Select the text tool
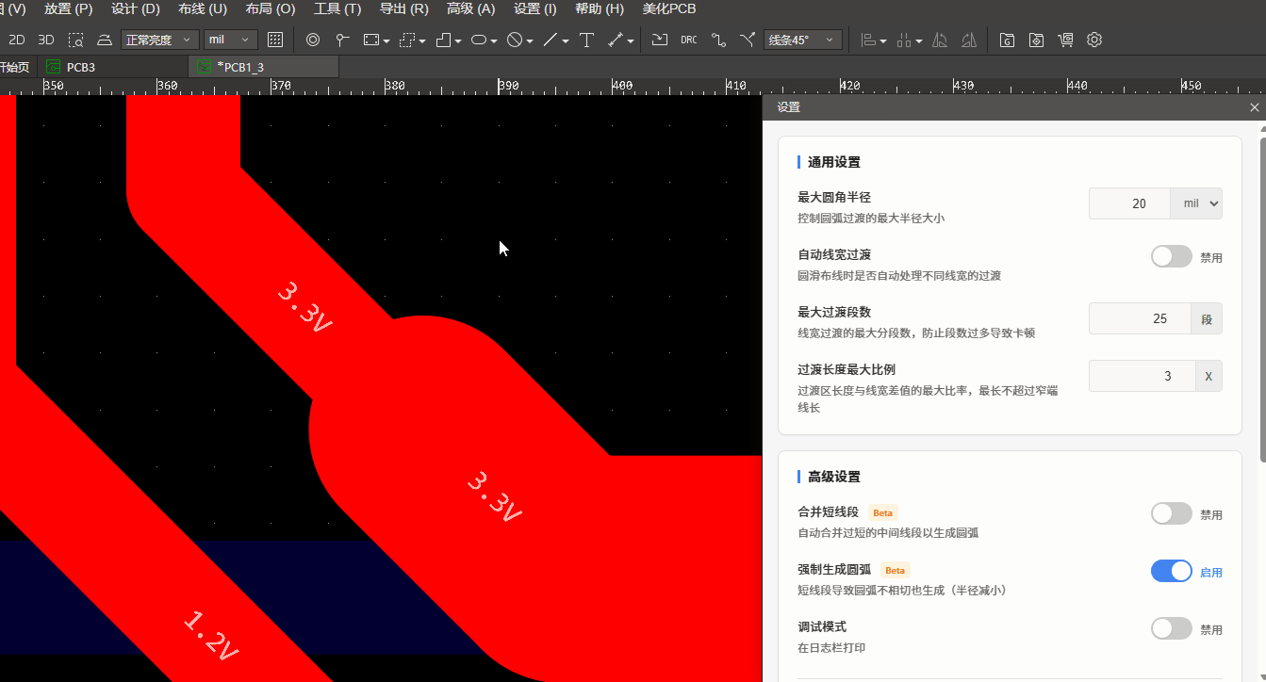This screenshot has height=682, width=1266. click(586, 40)
